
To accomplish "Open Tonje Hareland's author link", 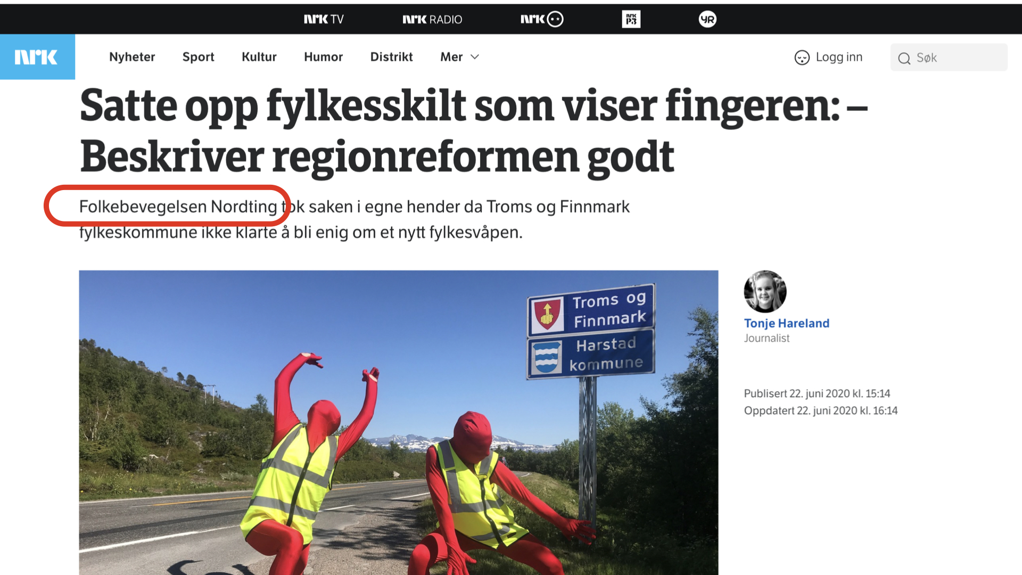I will point(786,323).
